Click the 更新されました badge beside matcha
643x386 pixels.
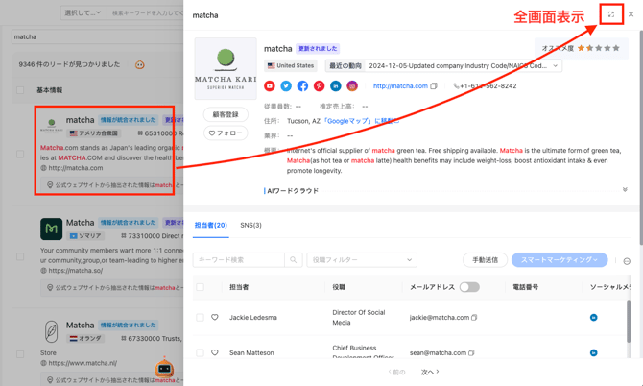point(318,48)
